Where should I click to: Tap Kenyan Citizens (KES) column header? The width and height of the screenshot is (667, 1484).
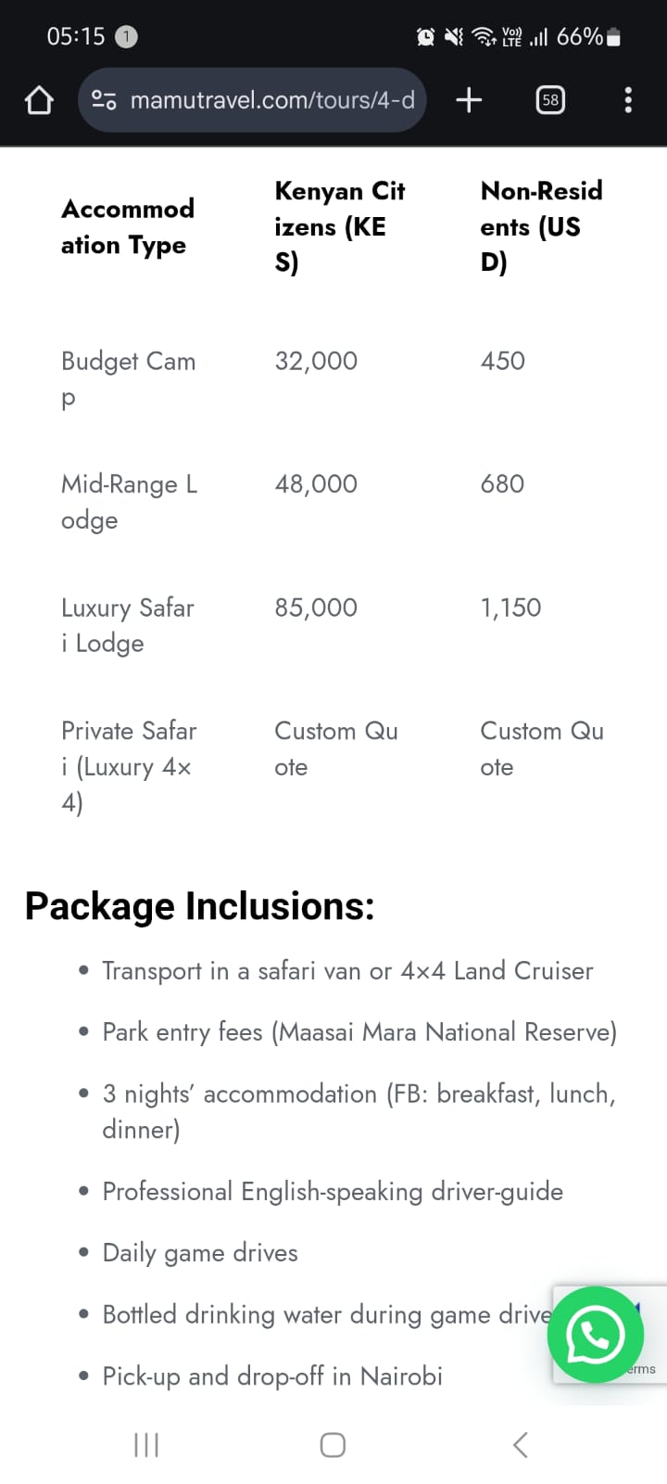click(339, 226)
